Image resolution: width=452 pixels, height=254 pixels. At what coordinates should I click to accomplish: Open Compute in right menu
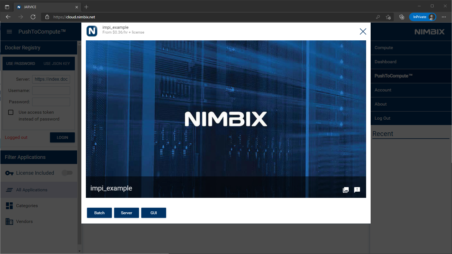411,48
